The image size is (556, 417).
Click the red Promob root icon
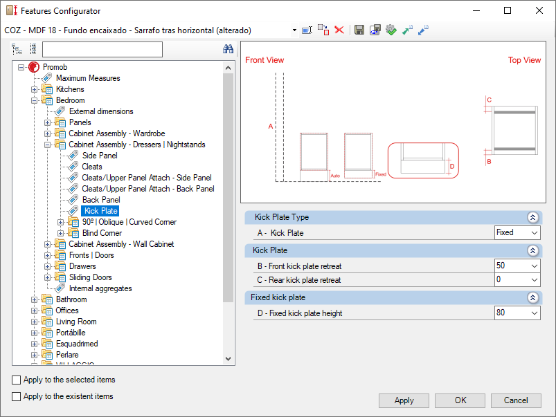[34, 67]
